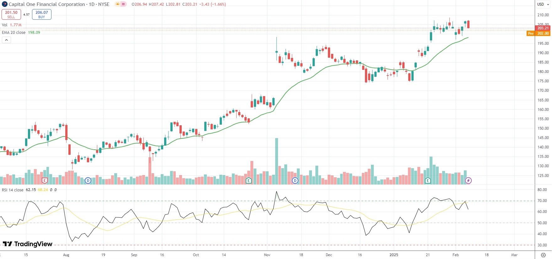Screen dimensions: 552x259
Task: Click the orange Pre 202.00 price label
Action: tap(538, 33)
